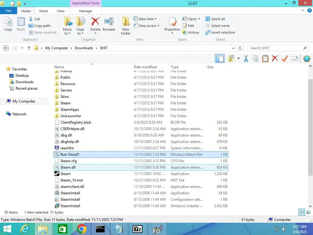Click Select all in the ribbon
Screen dimensions: 313x235
tap(215, 19)
